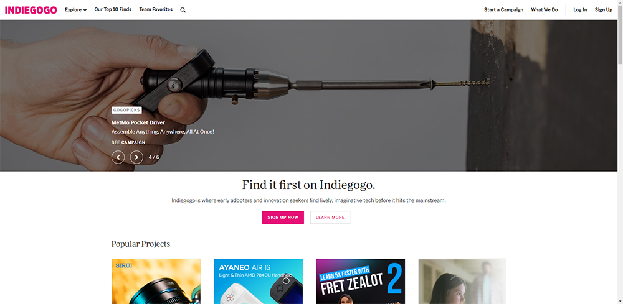Click Start a Campaign link
Screen dimensions: 623x304
point(503,9)
